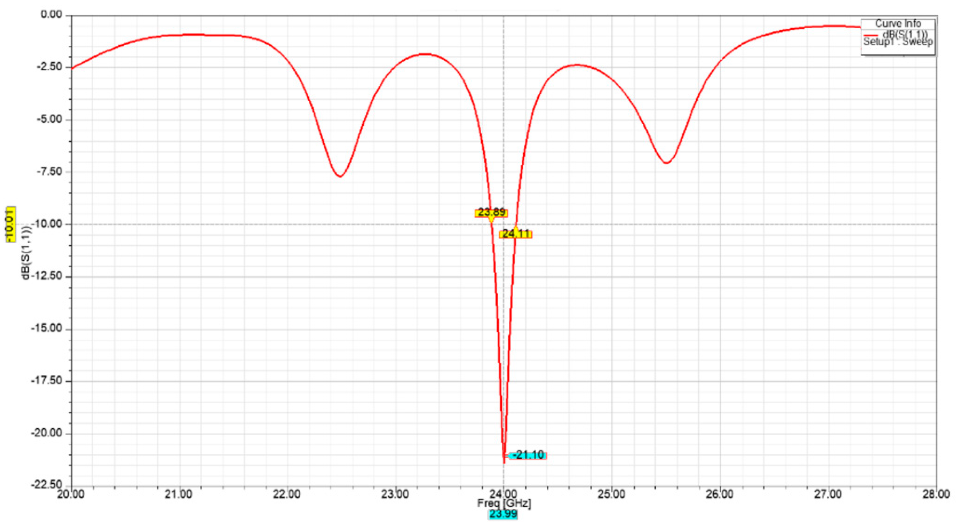Click the 20.00 x-axis tick label
The width and height of the screenshot is (956, 527).
pos(70,494)
